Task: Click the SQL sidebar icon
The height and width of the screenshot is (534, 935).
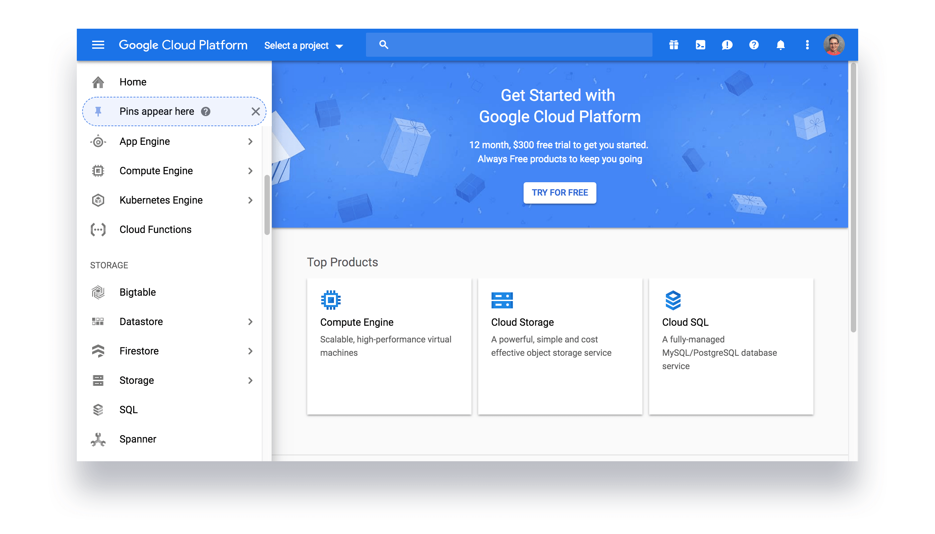Action: coord(98,409)
